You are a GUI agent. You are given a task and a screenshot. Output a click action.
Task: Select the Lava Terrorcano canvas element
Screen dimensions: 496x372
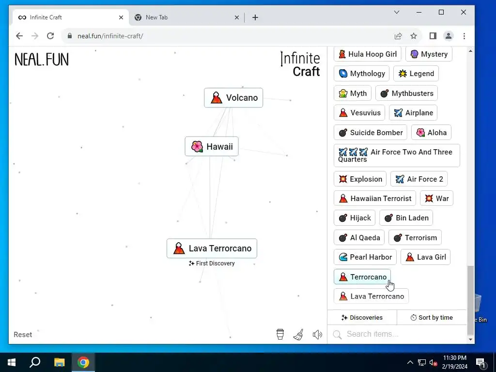(x=212, y=248)
